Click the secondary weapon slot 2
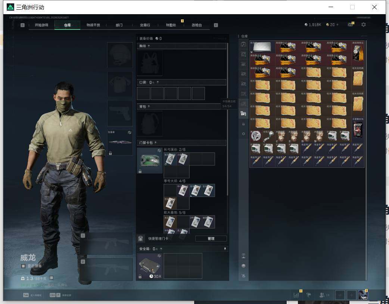The height and width of the screenshot is (304, 389). (x=106, y=269)
